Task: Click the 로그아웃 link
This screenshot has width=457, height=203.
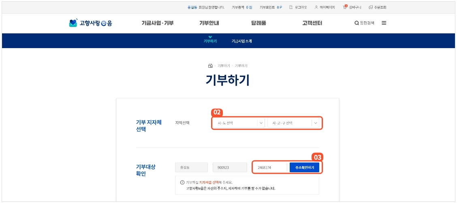Action: [301, 7]
